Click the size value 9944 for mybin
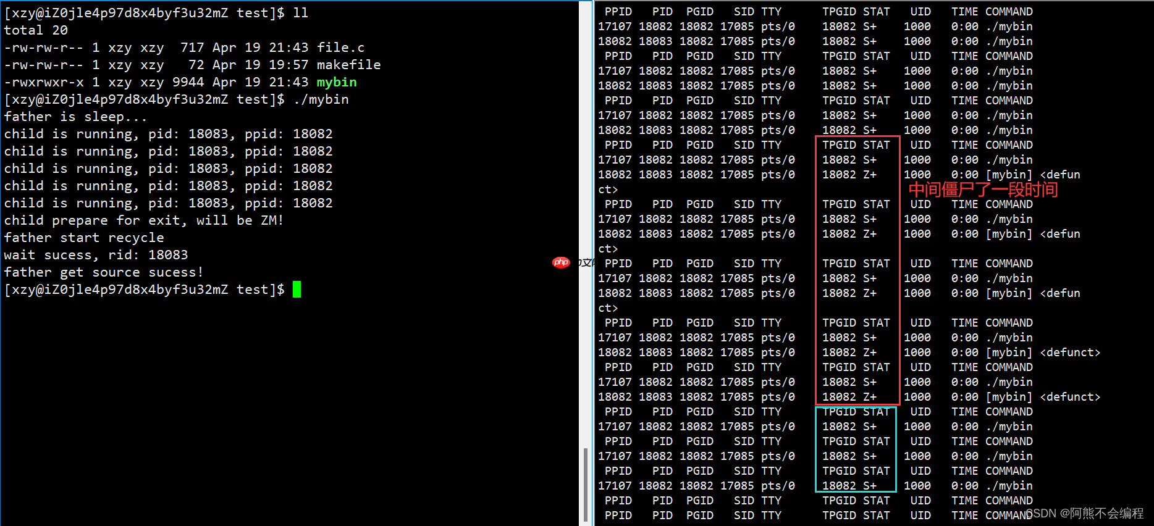The height and width of the screenshot is (526, 1154). pos(188,82)
